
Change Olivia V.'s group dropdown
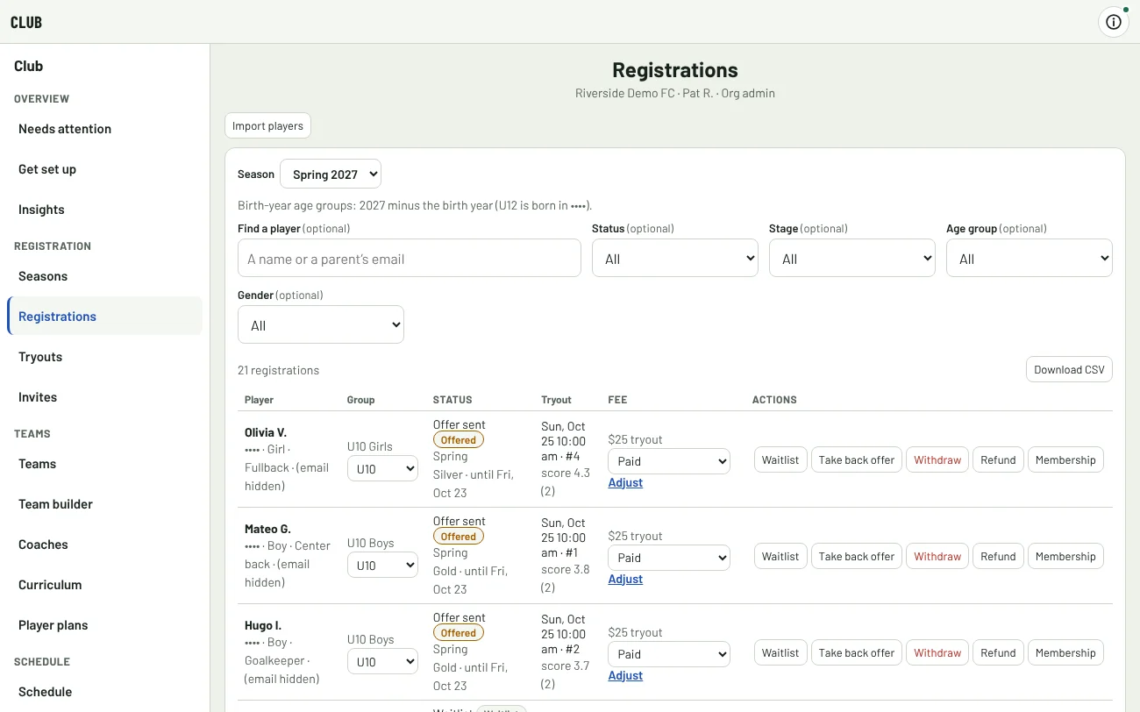tap(383, 469)
